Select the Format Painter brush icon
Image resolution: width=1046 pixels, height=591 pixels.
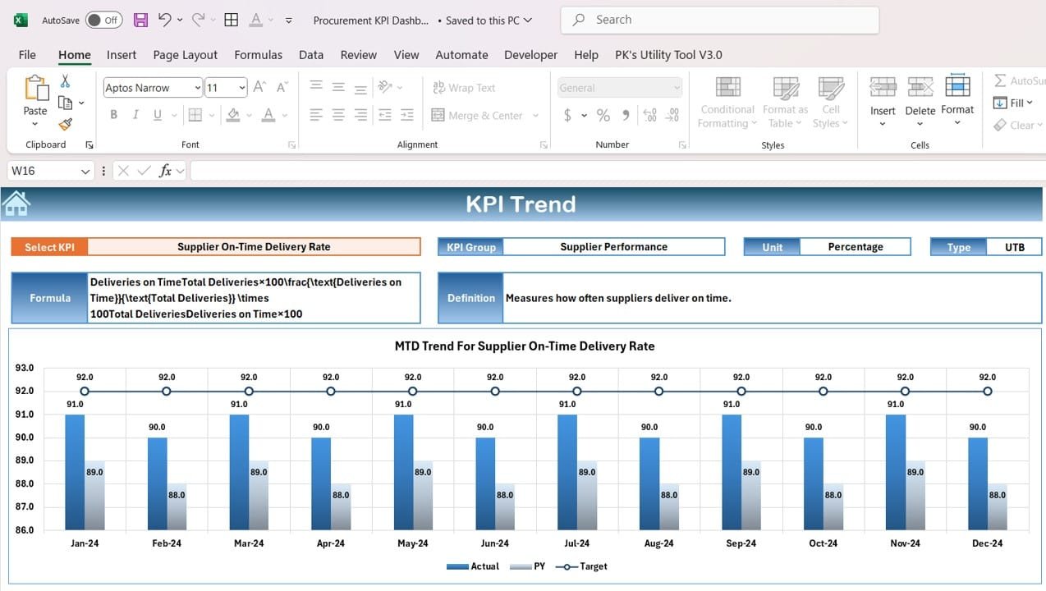click(x=65, y=124)
